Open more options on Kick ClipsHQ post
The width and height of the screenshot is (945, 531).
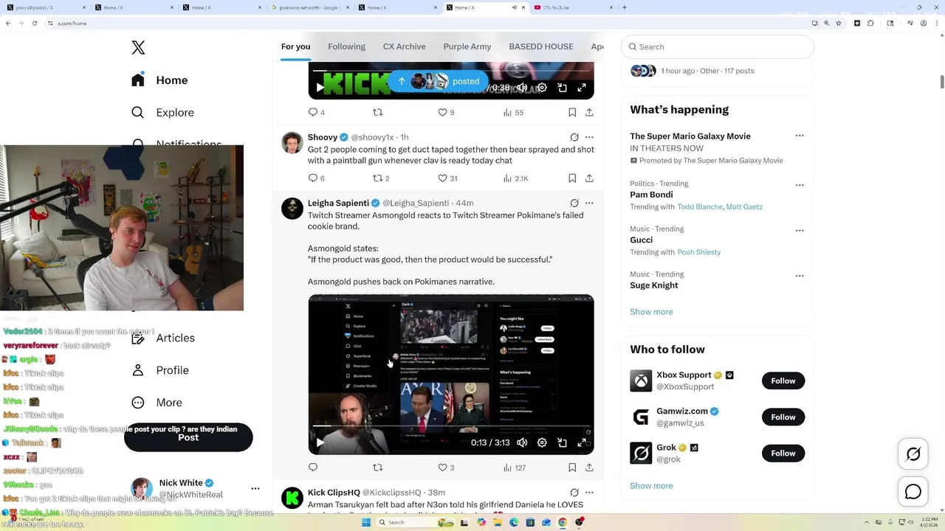589,492
